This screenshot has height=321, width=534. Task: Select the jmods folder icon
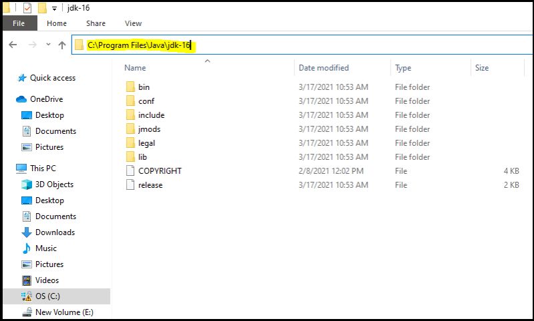pos(130,129)
